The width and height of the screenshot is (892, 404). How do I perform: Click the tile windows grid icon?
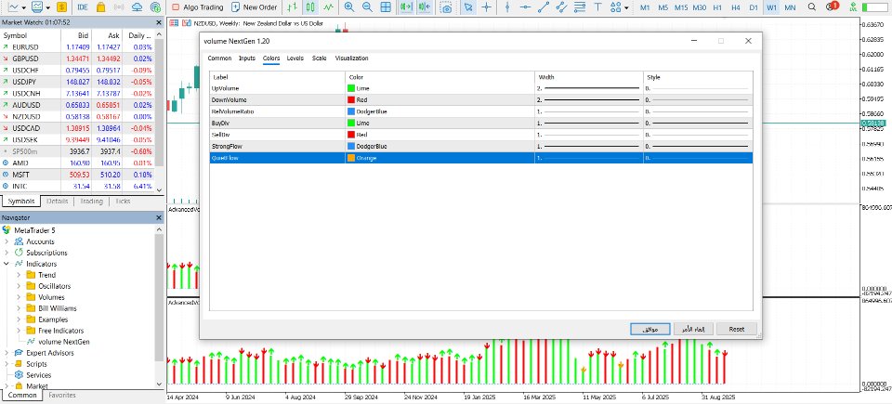click(386, 7)
